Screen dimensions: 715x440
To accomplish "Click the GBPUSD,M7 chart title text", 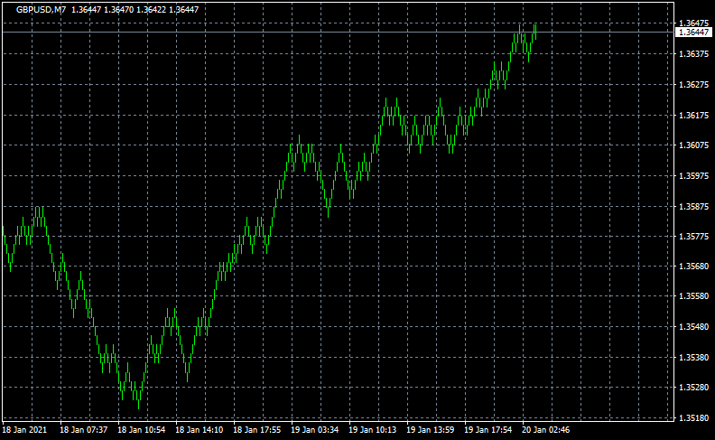I will 41,10.
